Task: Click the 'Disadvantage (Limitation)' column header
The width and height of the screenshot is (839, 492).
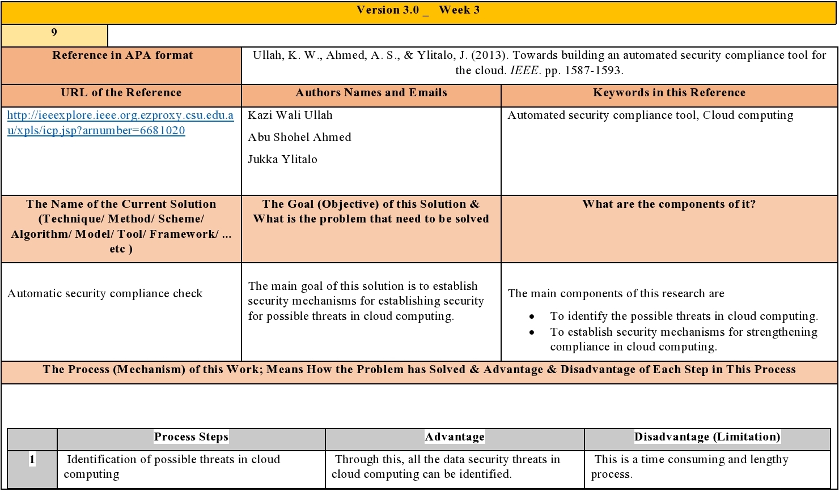Action: [707, 437]
